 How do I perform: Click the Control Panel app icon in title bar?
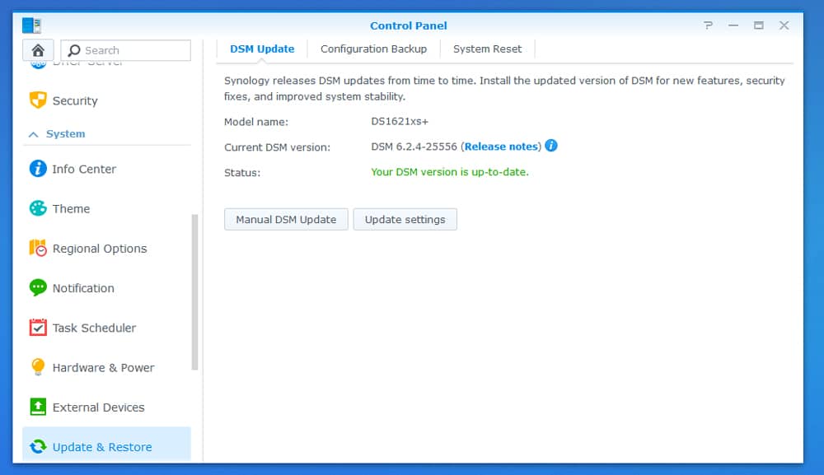[x=31, y=26]
